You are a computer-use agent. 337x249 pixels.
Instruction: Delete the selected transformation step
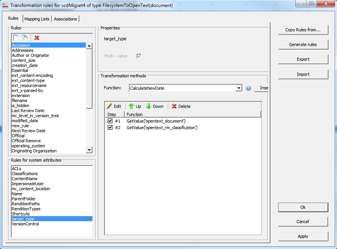(x=181, y=106)
